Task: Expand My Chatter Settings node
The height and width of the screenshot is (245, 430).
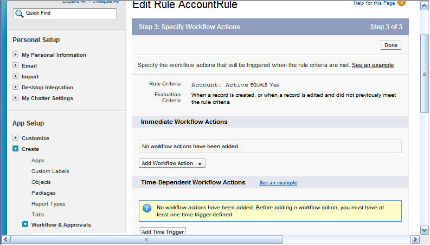Action: point(15,97)
